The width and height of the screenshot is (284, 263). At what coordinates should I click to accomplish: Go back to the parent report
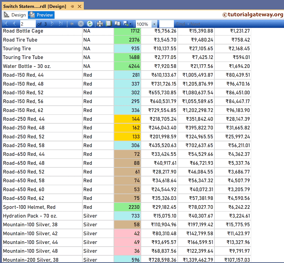click(72, 24)
